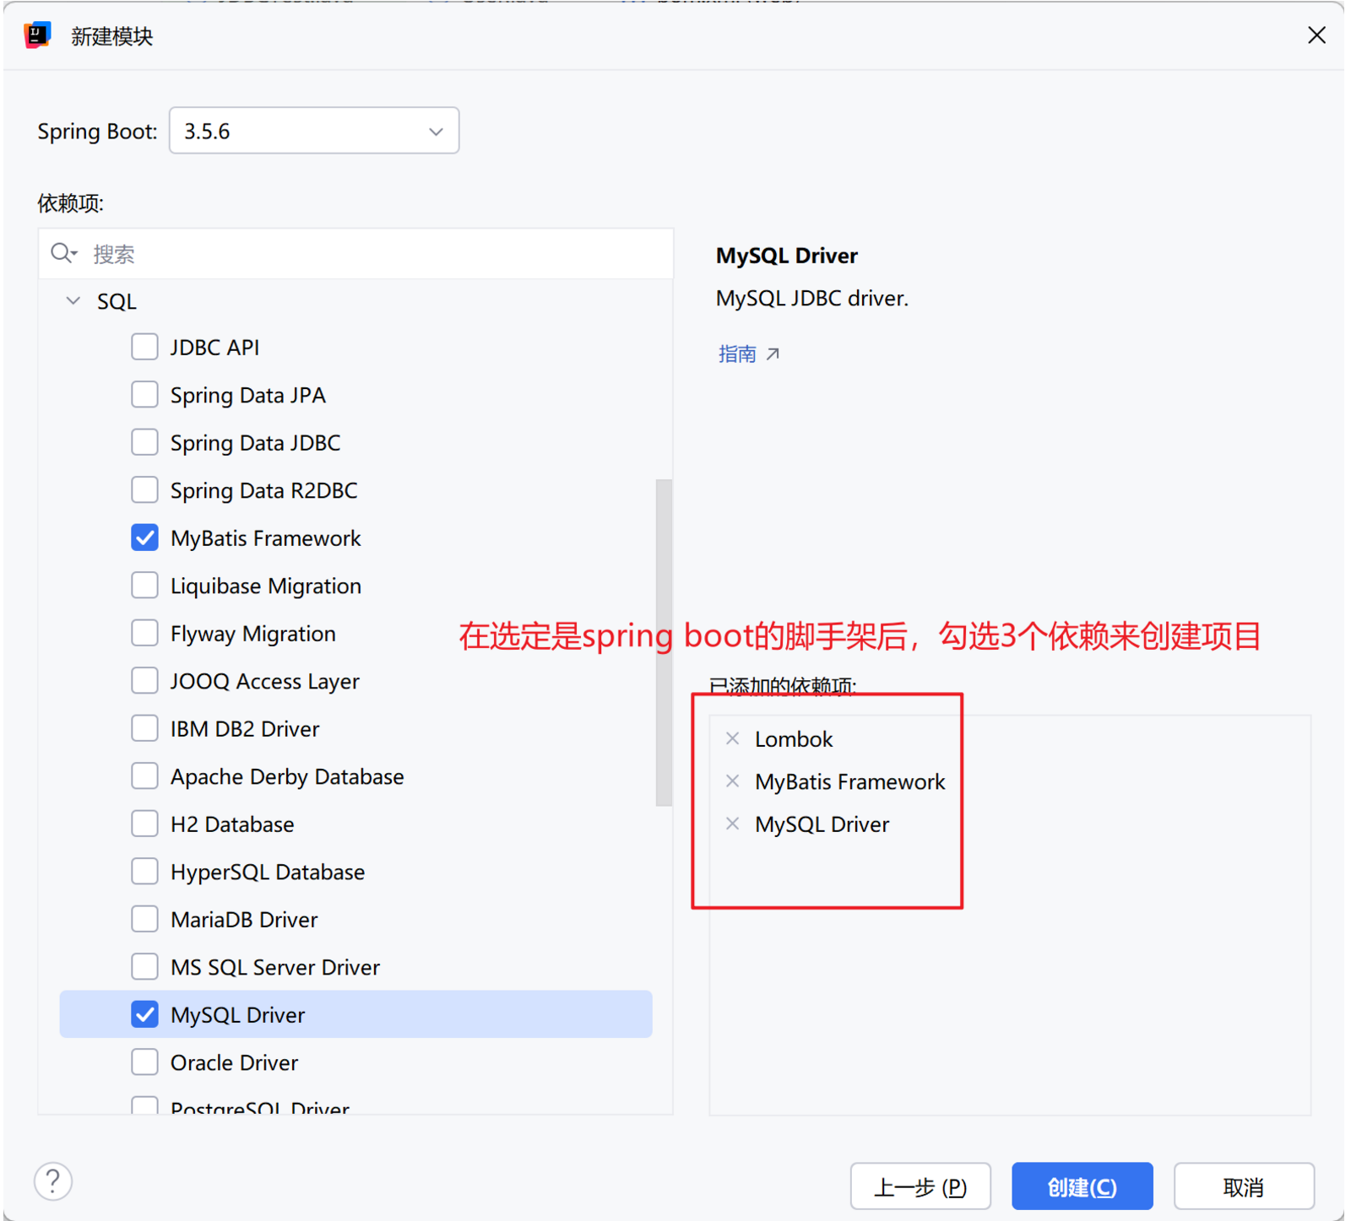The image size is (1351, 1221).
Task: Enable Oracle Driver checkbox
Action: (x=144, y=1062)
